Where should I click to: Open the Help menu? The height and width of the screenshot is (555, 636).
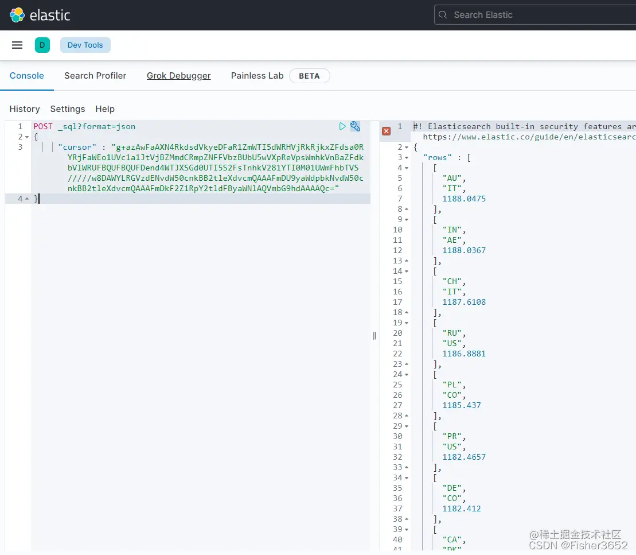[105, 109]
